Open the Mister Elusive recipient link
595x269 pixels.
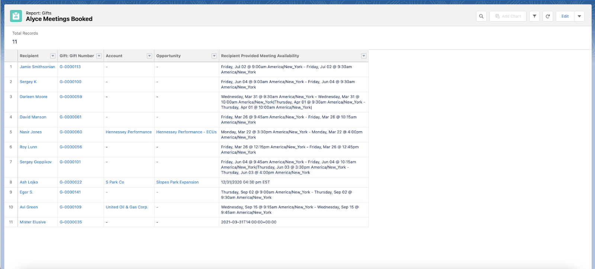point(33,222)
